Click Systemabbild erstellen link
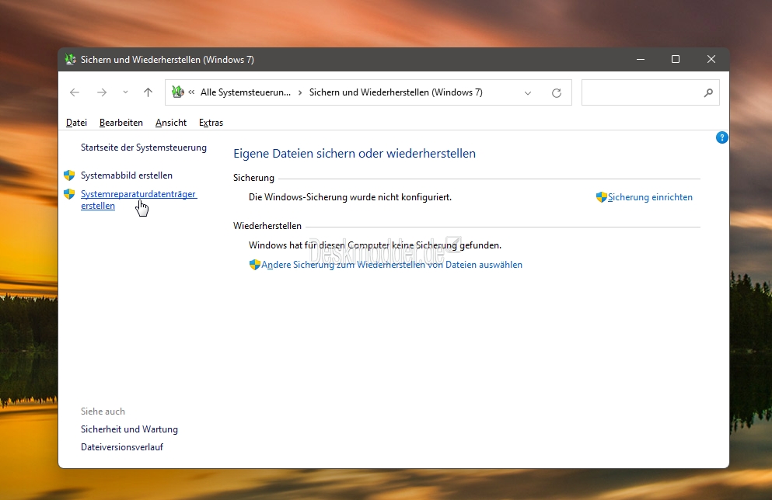The image size is (772, 500). pyautogui.click(x=127, y=175)
